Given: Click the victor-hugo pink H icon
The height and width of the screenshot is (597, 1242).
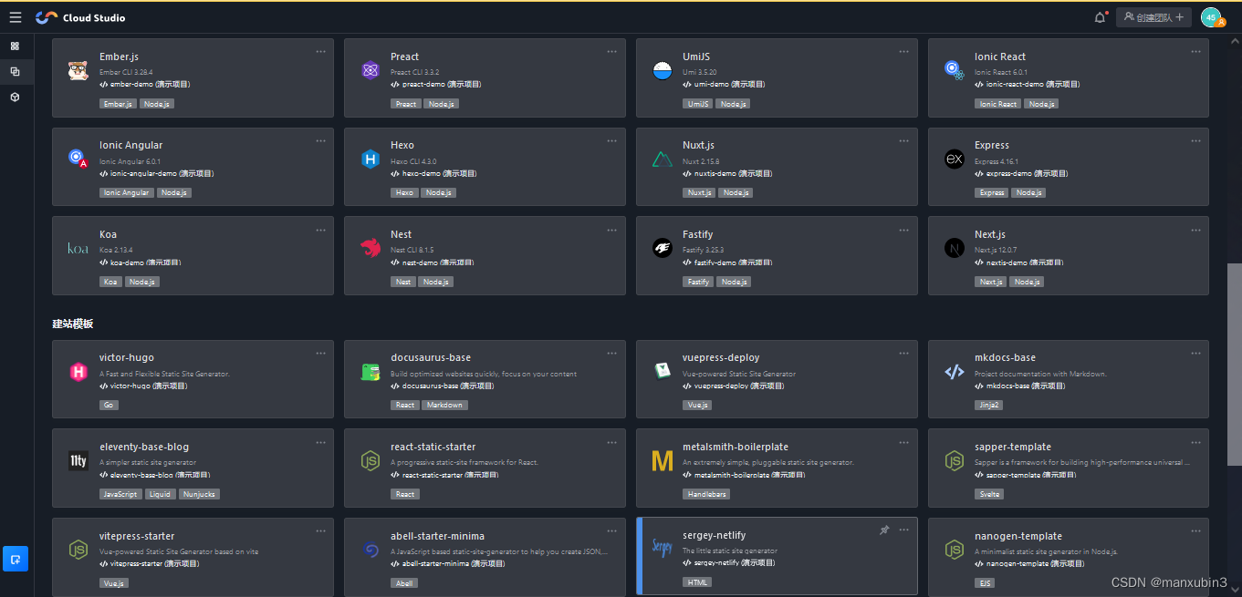Looking at the screenshot, I should tap(78, 372).
